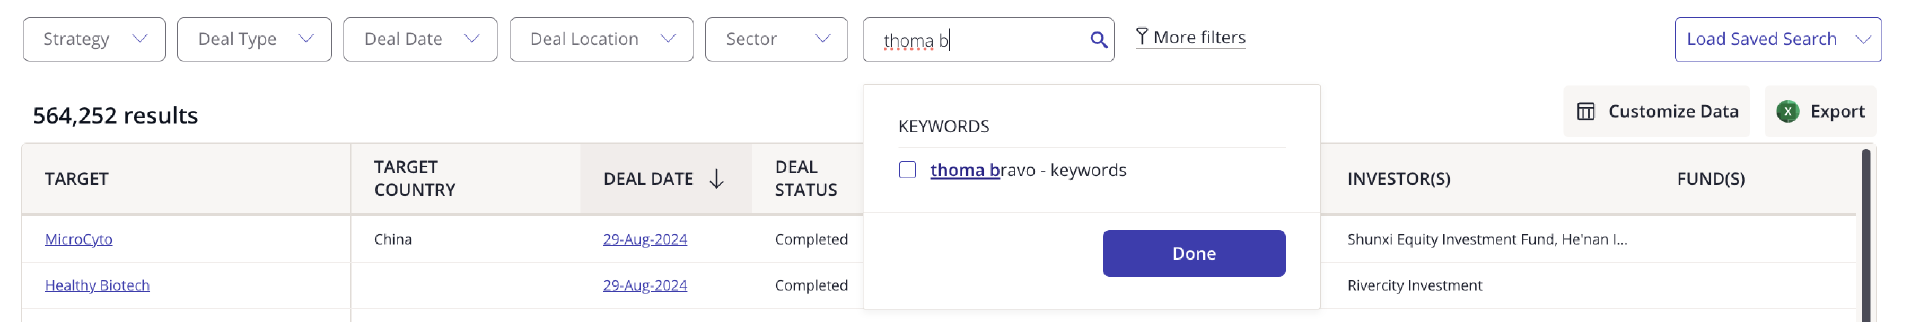
Task: Click the vertical table scrollbar
Action: coord(1865,237)
